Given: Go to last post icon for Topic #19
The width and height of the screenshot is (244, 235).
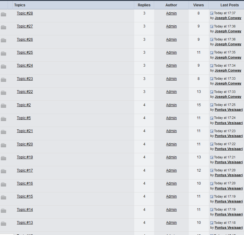Looking at the screenshot, I should [x=212, y=157].
